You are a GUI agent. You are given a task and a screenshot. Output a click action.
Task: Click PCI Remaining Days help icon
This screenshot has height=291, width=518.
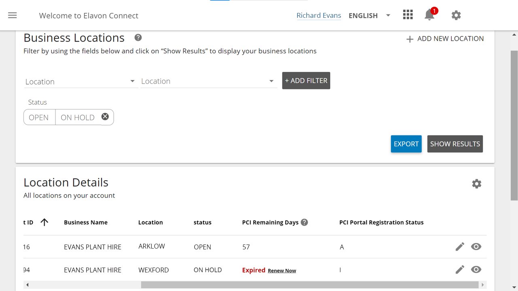(x=305, y=222)
